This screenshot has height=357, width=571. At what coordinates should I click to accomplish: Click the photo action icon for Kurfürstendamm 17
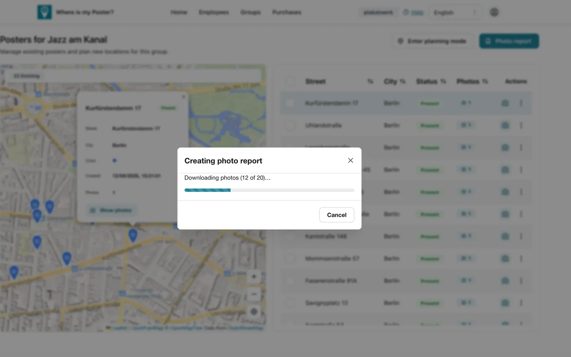click(x=505, y=103)
